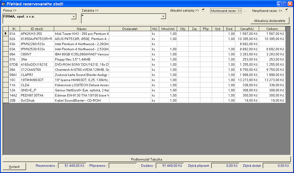
Task: Open the Firma dropdown list
Action: pyautogui.click(x=73, y=17)
